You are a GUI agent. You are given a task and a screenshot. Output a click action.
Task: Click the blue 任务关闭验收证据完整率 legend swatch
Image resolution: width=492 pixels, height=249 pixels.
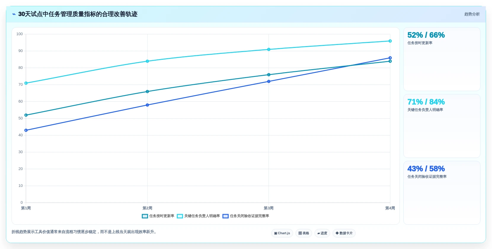226,216
